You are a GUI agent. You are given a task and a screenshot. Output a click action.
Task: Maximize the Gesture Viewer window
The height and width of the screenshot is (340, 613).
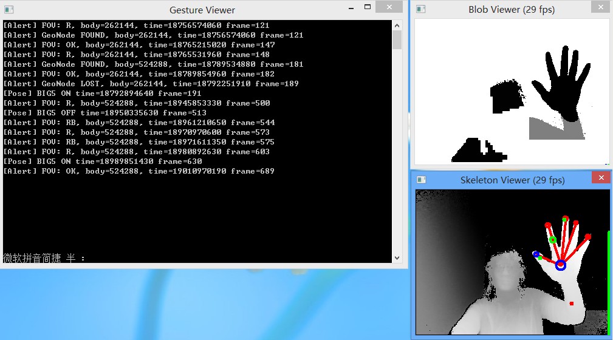pyautogui.click(x=367, y=7)
